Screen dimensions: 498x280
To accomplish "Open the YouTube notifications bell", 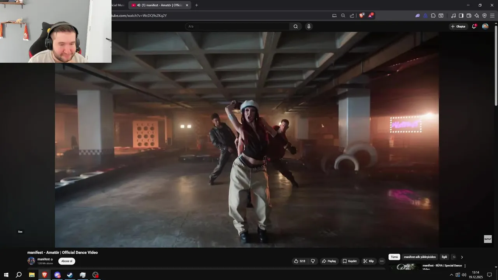I will (x=474, y=26).
